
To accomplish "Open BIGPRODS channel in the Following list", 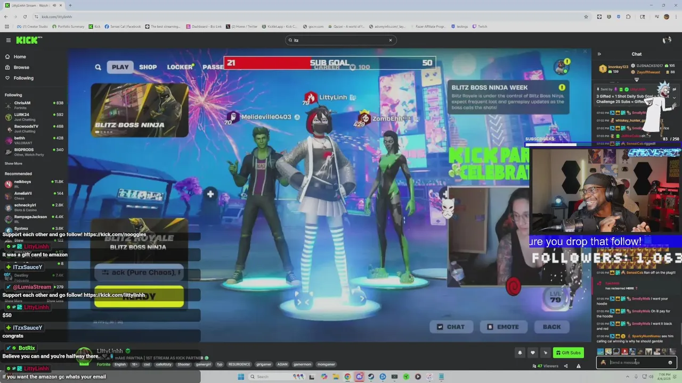I will coord(34,152).
